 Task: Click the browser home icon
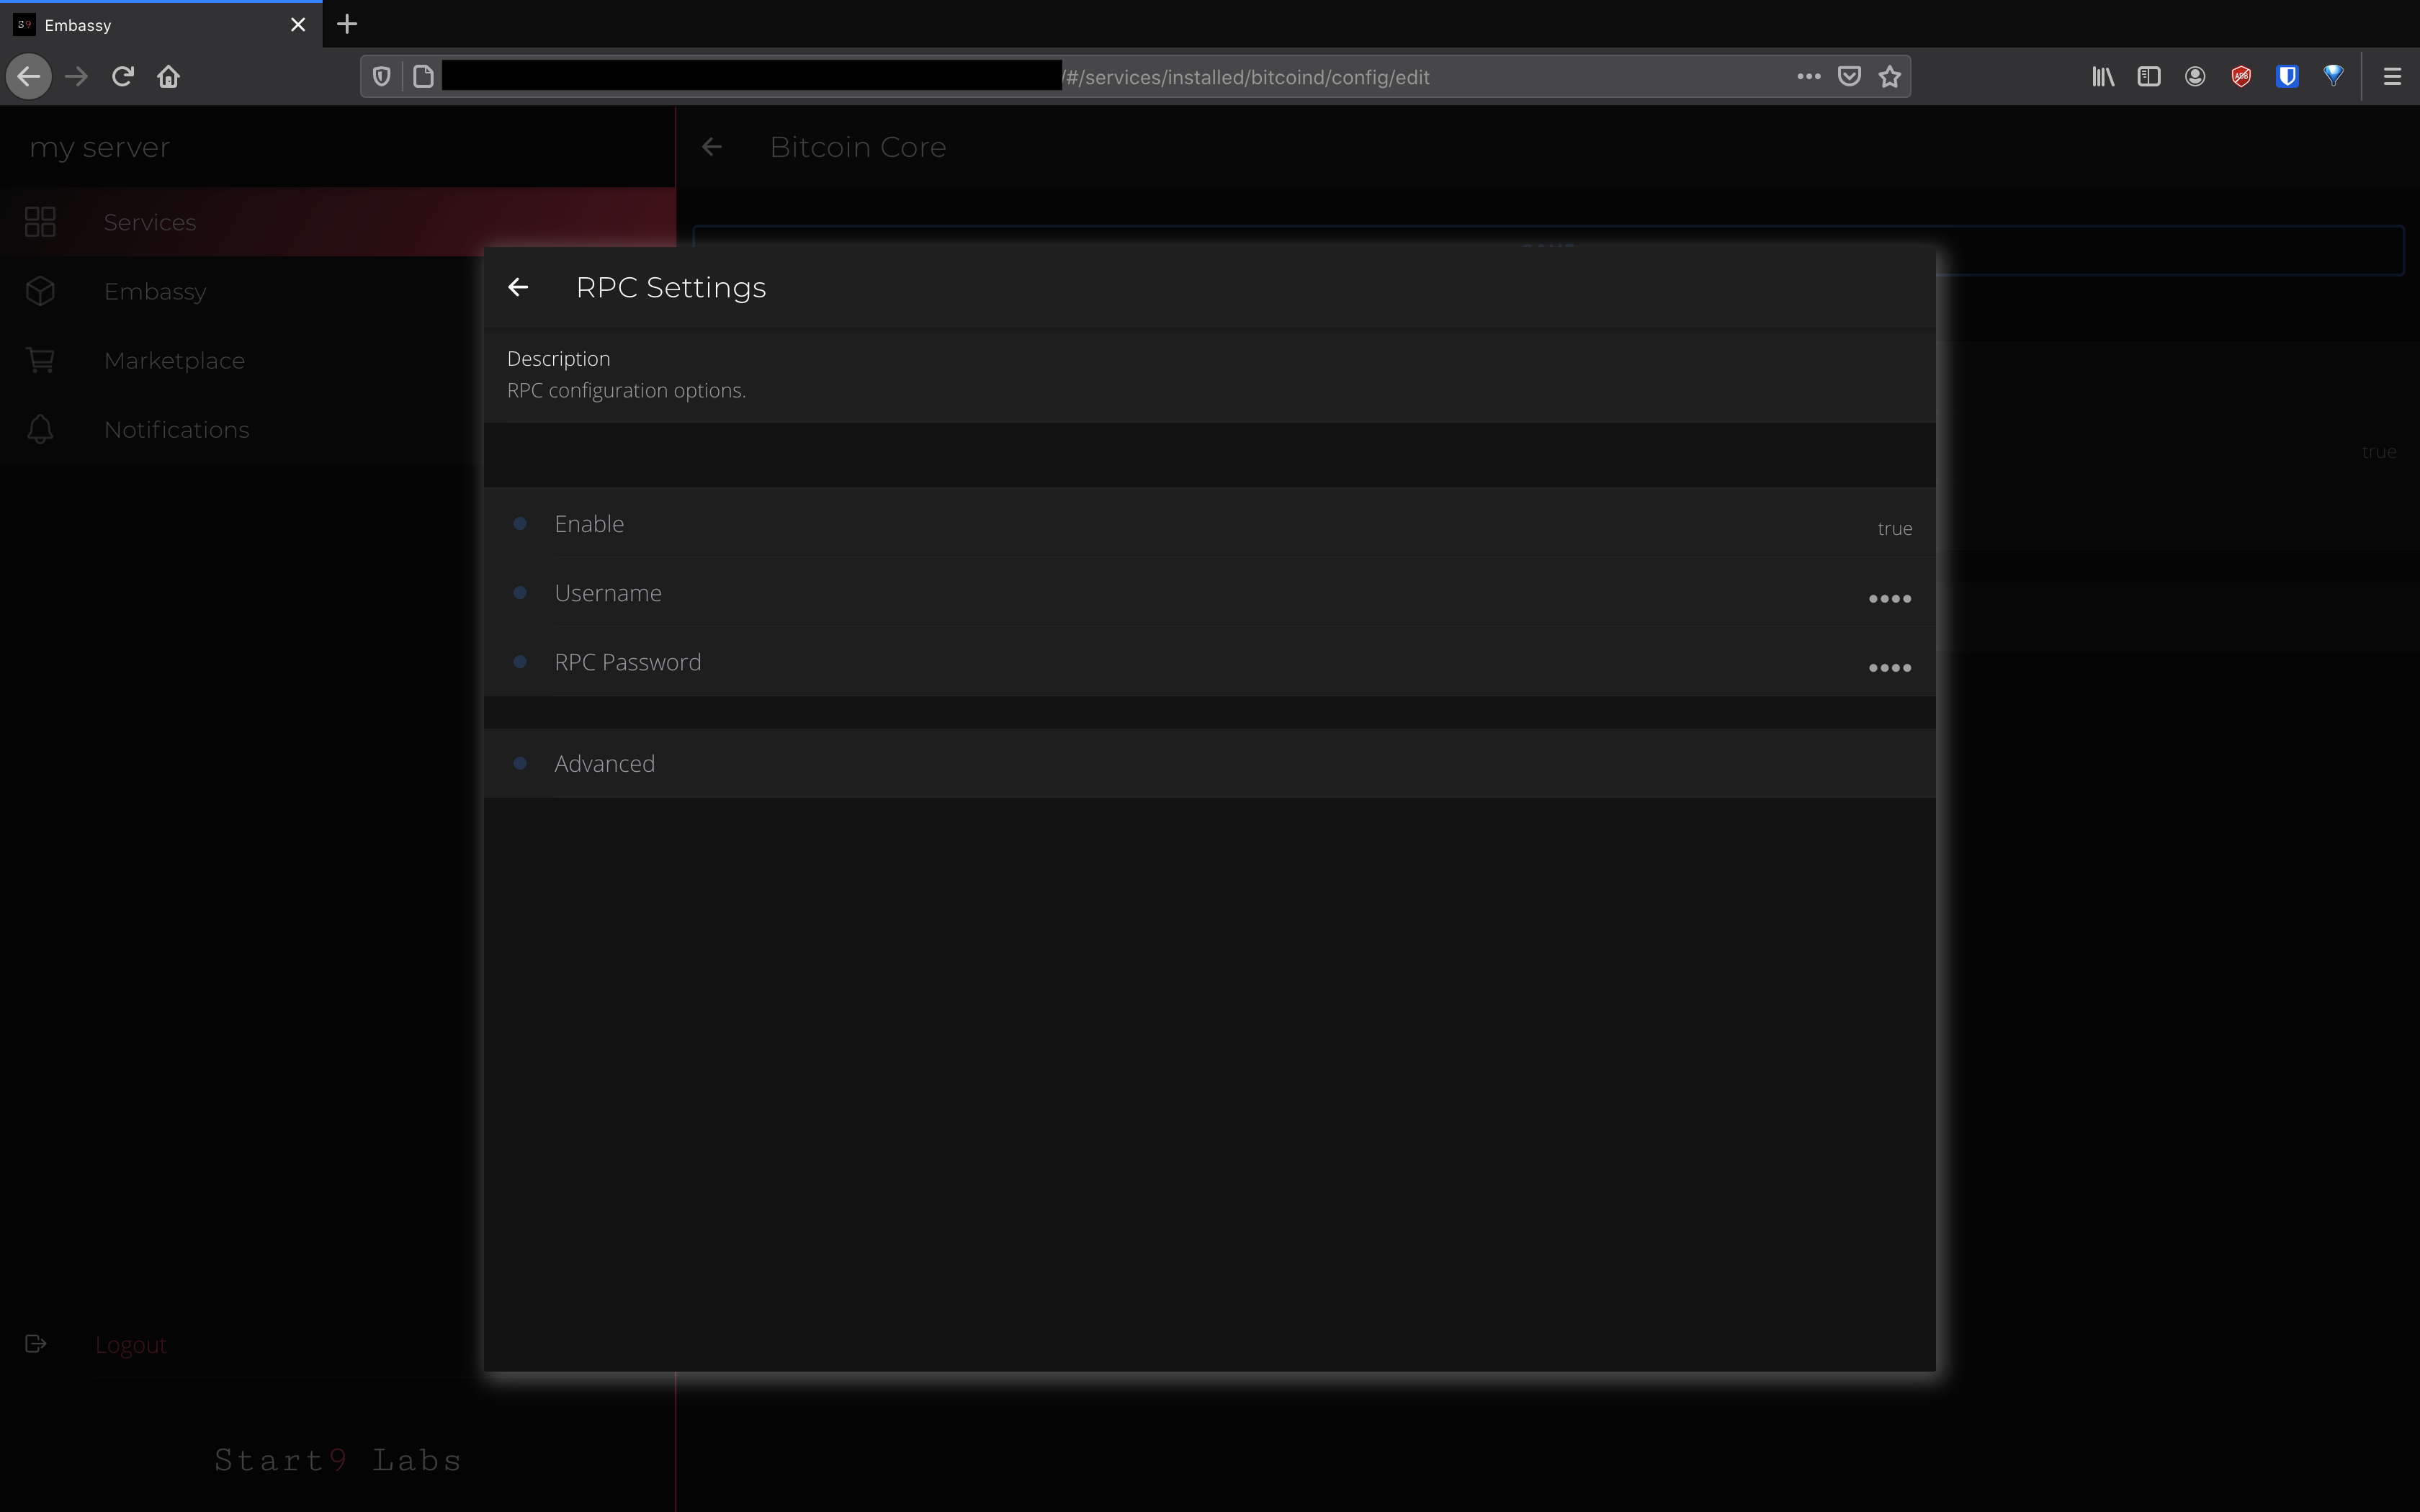coord(168,77)
